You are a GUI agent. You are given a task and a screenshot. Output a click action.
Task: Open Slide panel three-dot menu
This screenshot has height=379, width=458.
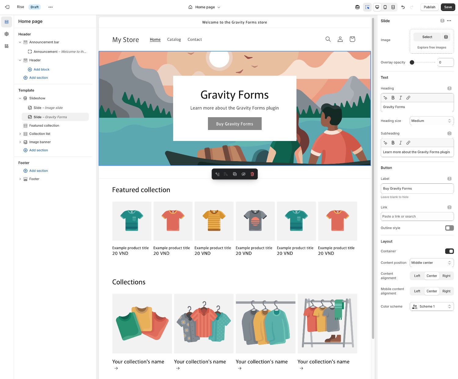(449, 21)
